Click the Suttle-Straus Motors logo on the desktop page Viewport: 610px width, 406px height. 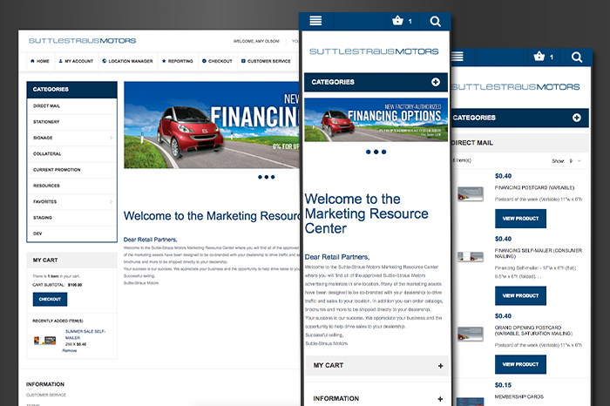[82, 41]
